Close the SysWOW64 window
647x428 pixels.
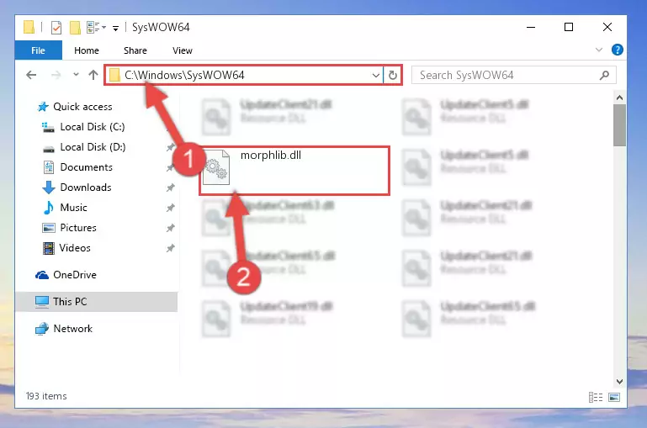(x=607, y=27)
